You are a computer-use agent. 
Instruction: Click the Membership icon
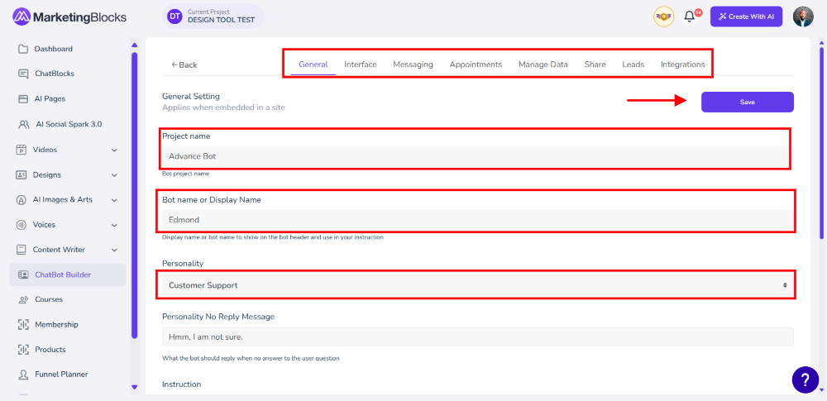point(23,324)
